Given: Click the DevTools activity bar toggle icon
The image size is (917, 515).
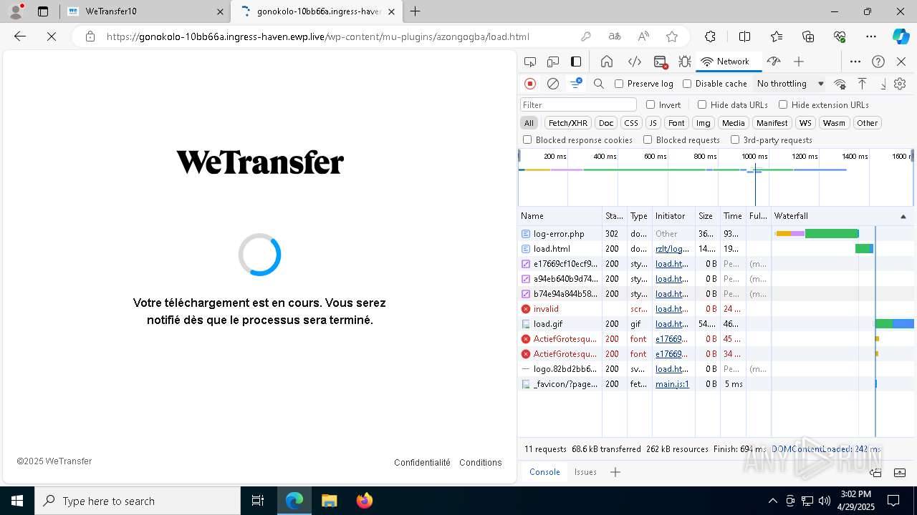Looking at the screenshot, I should pyautogui.click(x=576, y=62).
